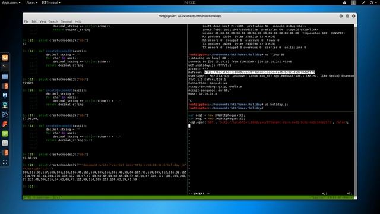Click the 'var req1 = new XMLHttpRequest();' line
380x214 pixels.
217,115
